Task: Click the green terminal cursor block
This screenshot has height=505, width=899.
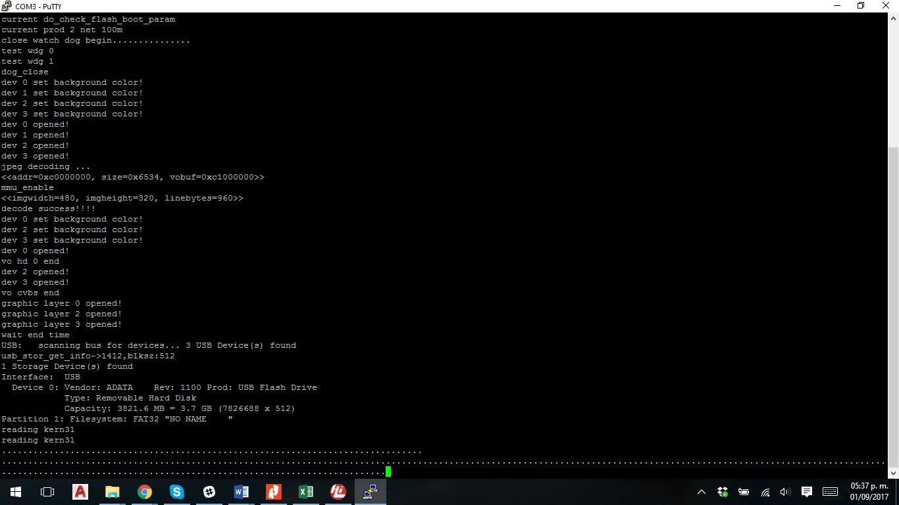Action: click(388, 471)
